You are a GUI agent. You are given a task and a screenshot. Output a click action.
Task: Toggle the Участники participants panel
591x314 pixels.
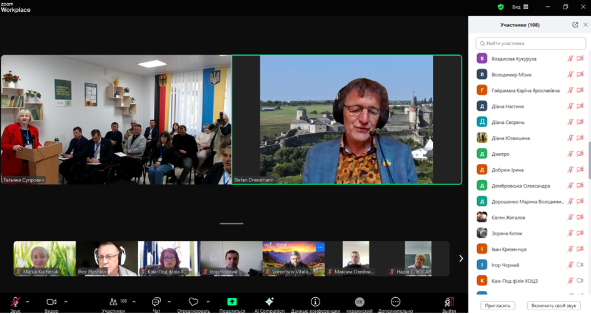click(113, 302)
